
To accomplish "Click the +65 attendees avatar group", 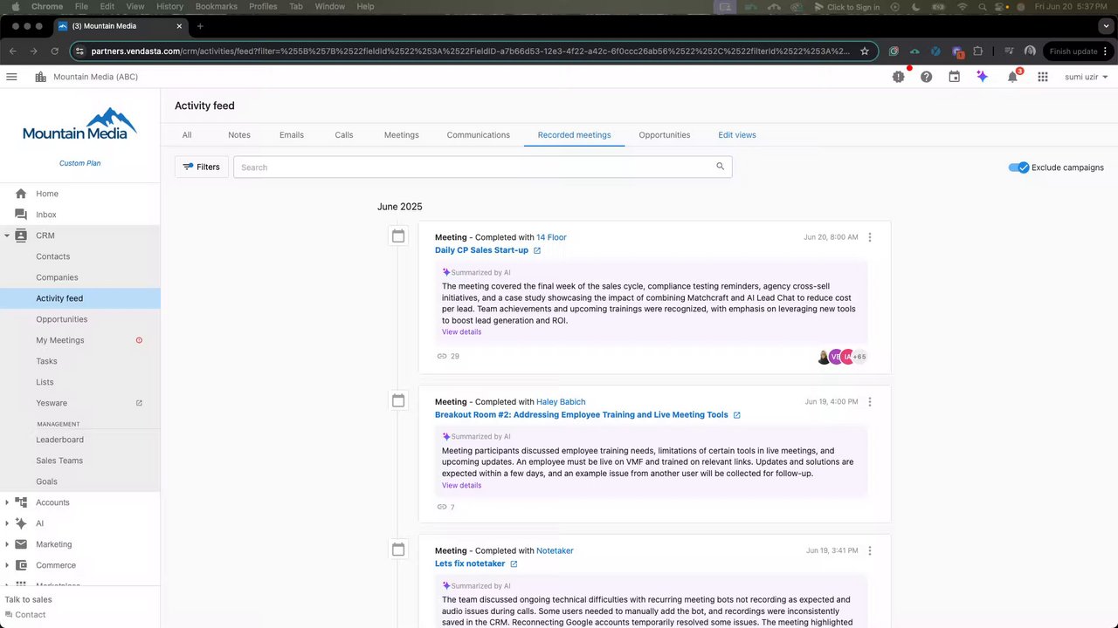I will coord(859,357).
